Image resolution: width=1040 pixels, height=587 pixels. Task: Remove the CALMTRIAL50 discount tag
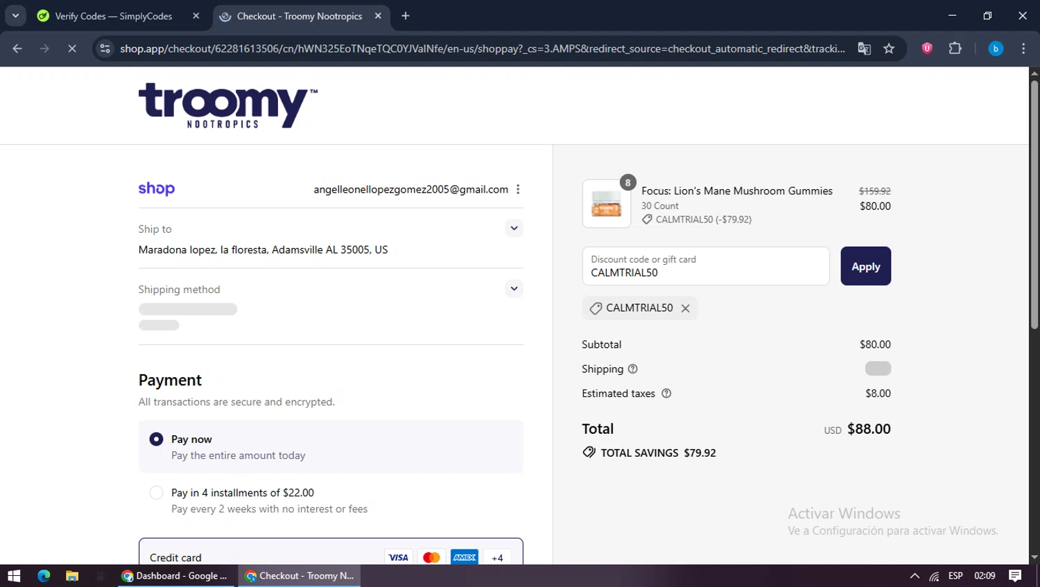coord(685,308)
